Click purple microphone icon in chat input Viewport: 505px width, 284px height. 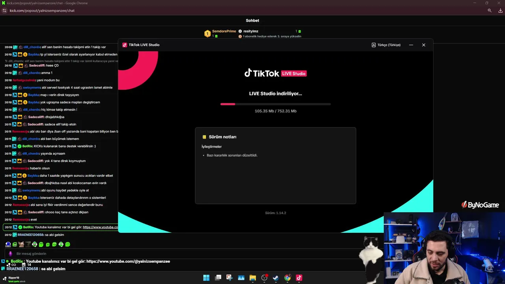coord(11,254)
